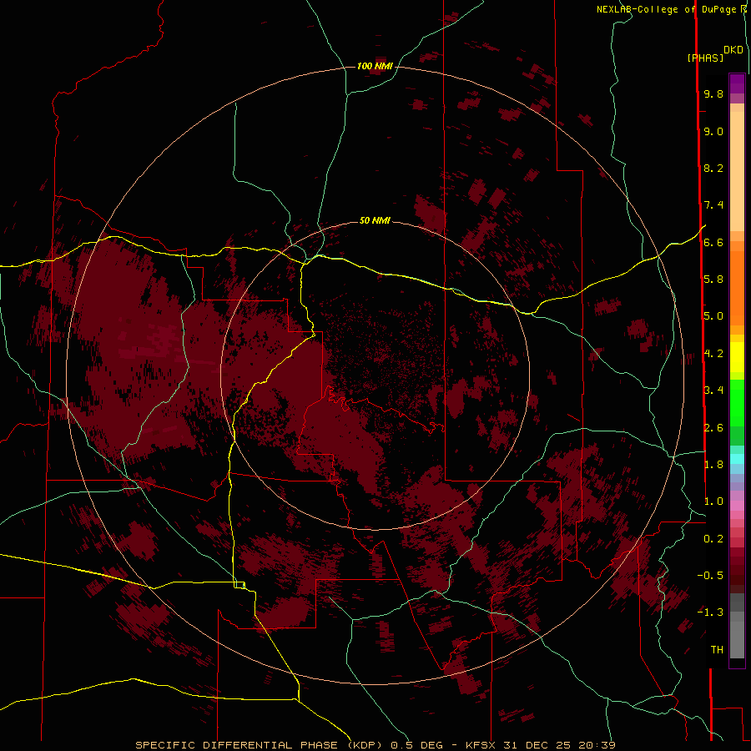Image resolution: width=751 pixels, height=751 pixels.
Task: Select the 1.8 legend value
Action: (713, 465)
